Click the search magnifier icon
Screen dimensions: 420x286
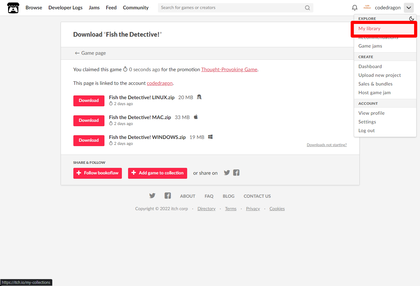point(307,8)
